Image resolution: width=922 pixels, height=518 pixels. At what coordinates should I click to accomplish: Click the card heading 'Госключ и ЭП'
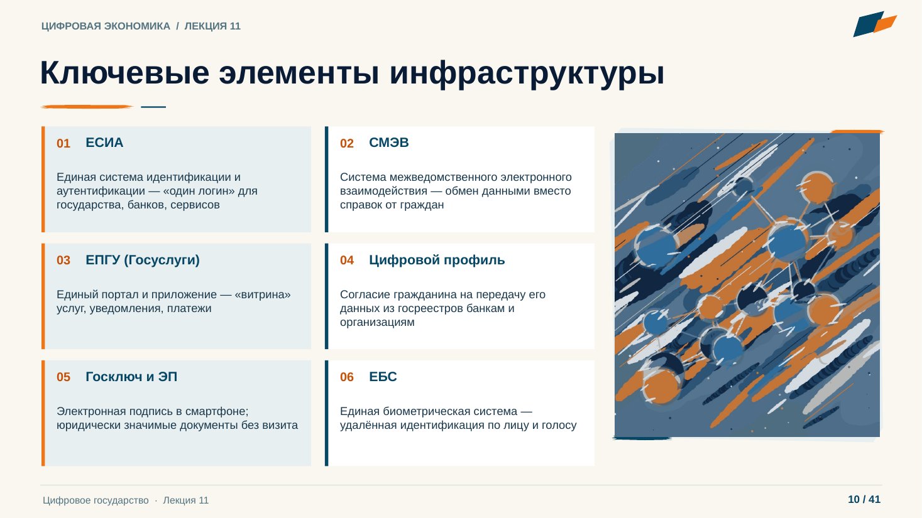click(131, 377)
